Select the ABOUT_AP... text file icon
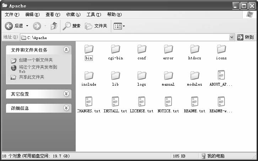The width and height of the screenshot is (258, 161). click(221, 75)
